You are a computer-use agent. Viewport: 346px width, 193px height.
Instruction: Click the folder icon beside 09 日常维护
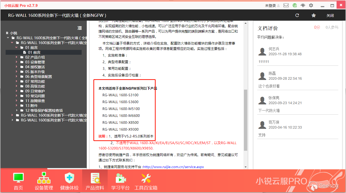click(x=22, y=91)
